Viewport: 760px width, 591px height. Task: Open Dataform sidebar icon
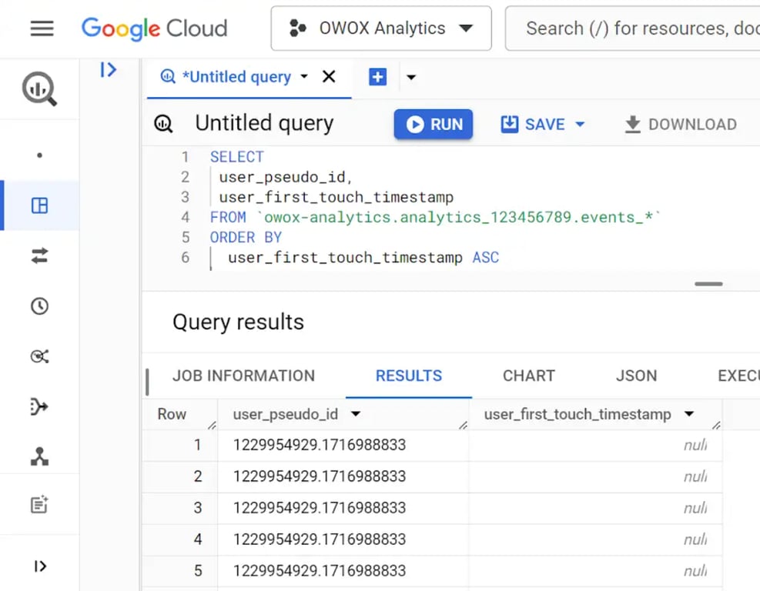[x=40, y=406]
